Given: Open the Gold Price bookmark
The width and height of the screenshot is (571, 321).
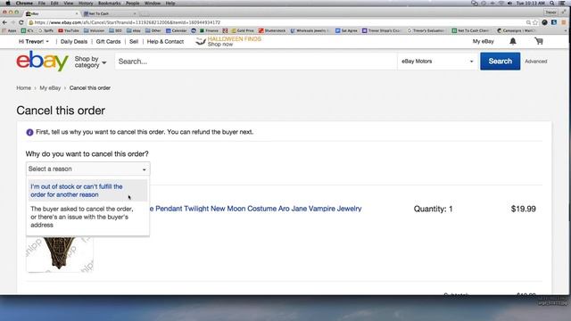Looking at the screenshot, I should point(243,30).
